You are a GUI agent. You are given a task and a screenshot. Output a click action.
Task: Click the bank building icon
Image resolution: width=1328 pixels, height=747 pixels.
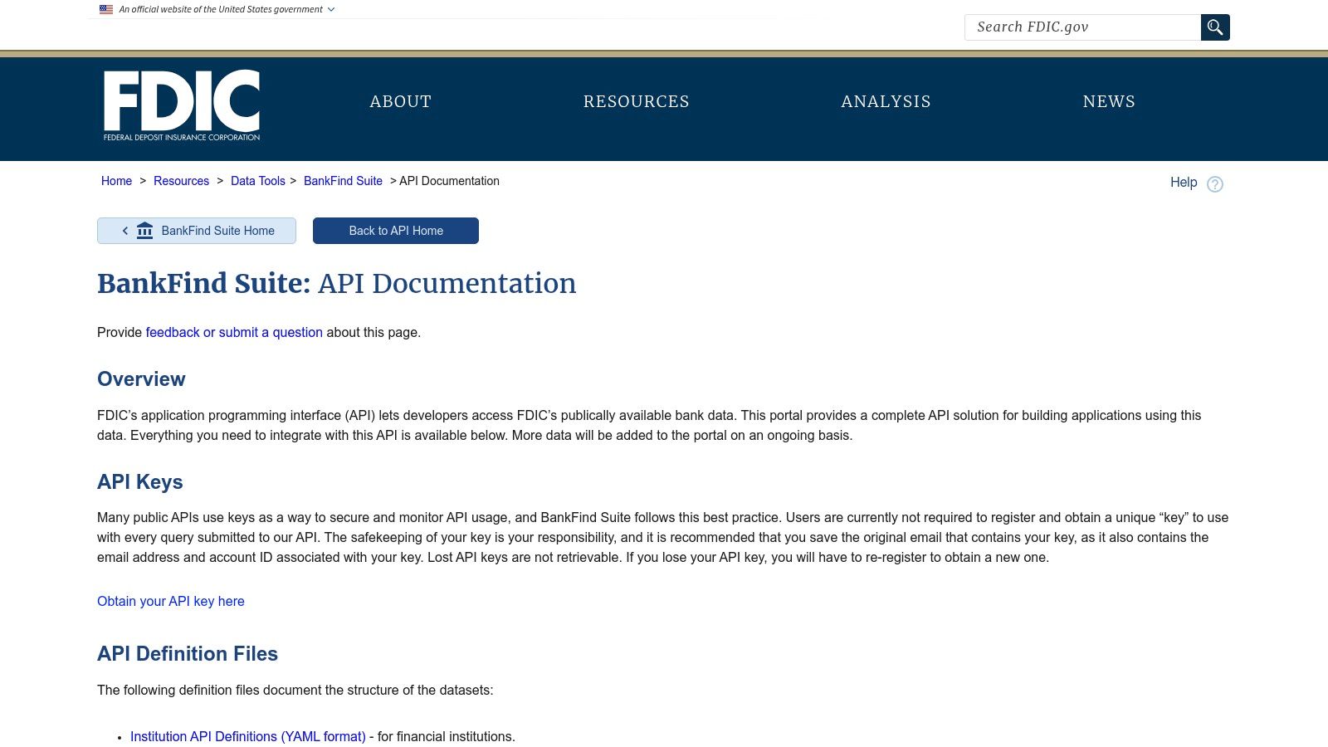pyautogui.click(x=145, y=231)
